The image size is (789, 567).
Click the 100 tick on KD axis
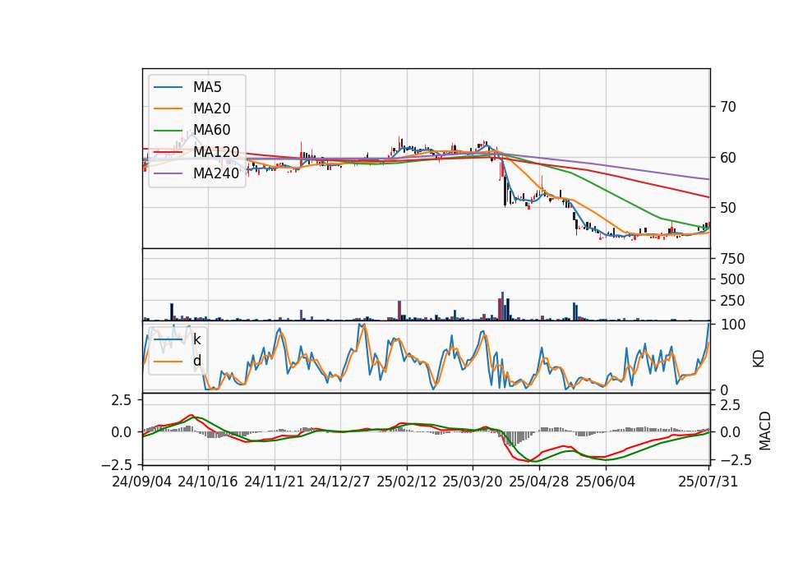[x=732, y=325]
